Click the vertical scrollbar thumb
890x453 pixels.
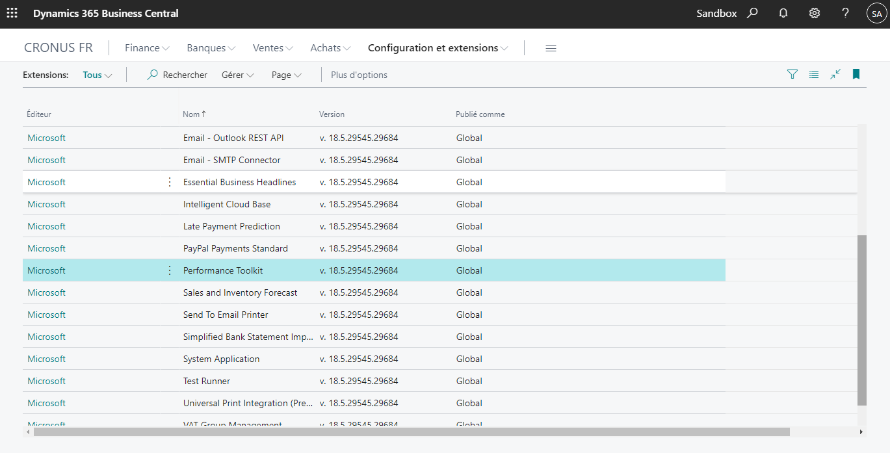[862, 320]
